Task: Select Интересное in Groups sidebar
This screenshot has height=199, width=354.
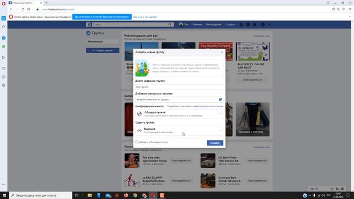Action: (102, 41)
